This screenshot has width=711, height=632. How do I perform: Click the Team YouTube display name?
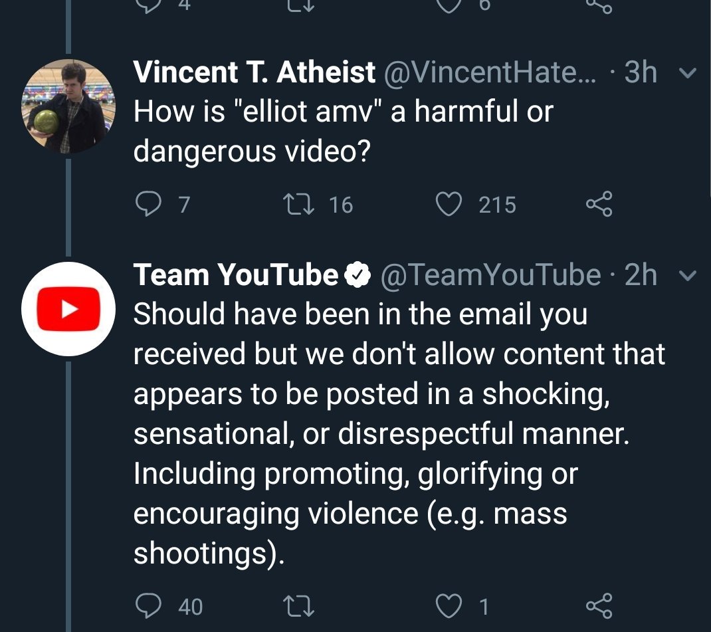[236, 274]
